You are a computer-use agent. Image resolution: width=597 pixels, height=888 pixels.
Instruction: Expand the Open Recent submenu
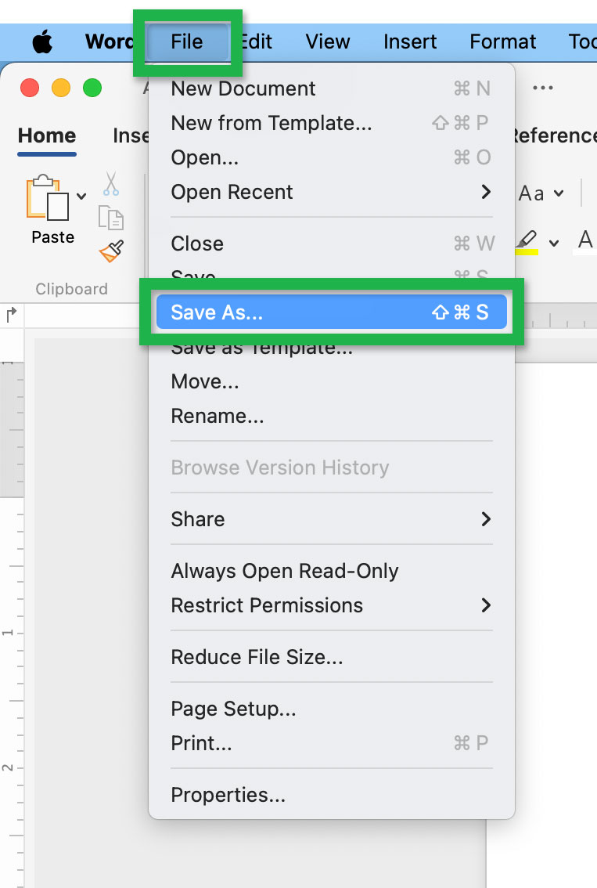click(232, 191)
